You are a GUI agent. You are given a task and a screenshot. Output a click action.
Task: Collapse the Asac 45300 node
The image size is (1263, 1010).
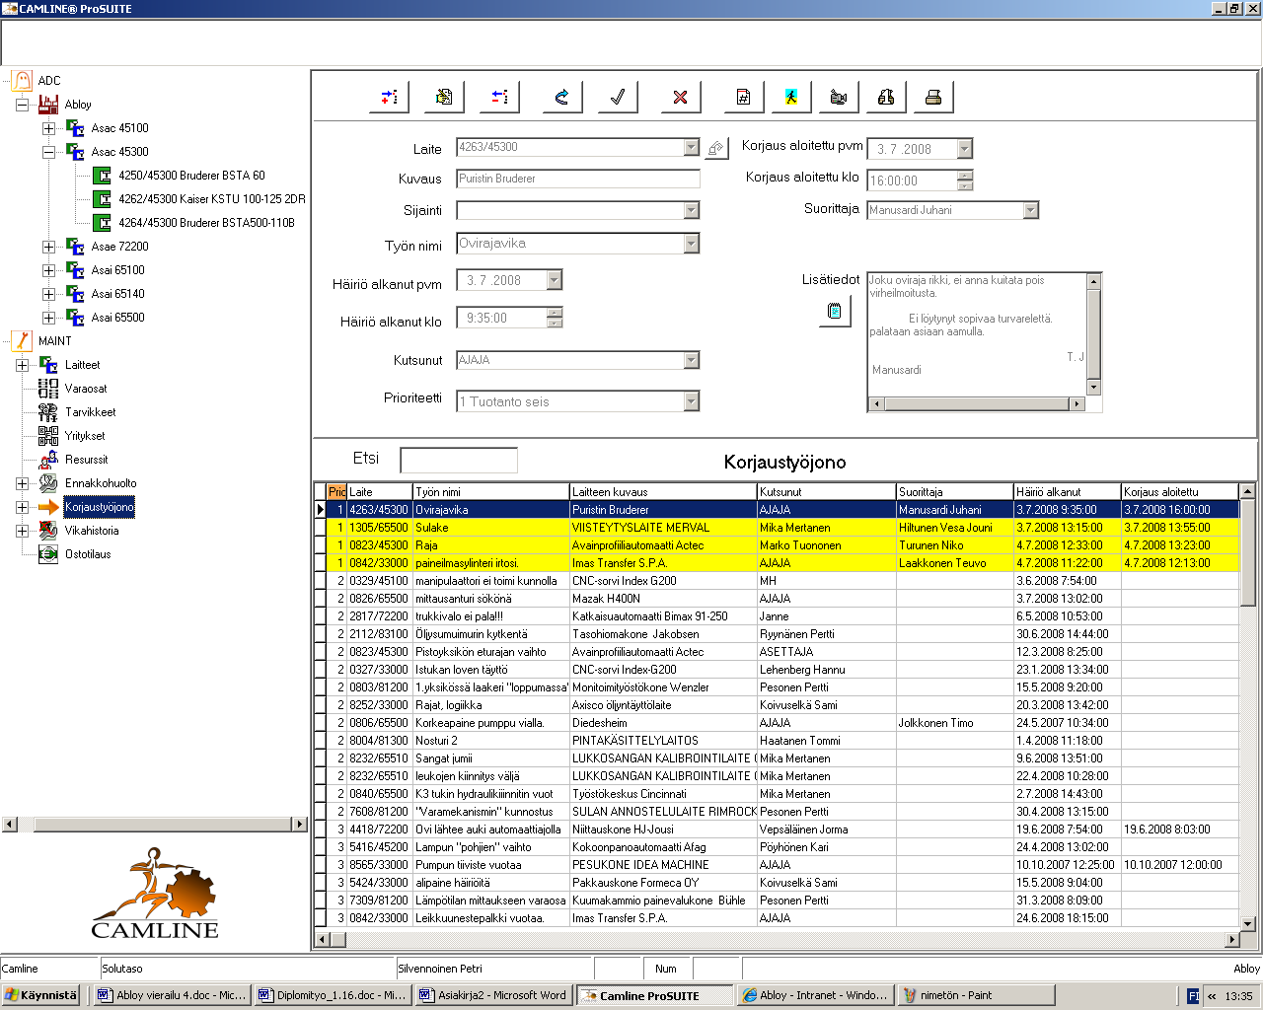pos(48,152)
